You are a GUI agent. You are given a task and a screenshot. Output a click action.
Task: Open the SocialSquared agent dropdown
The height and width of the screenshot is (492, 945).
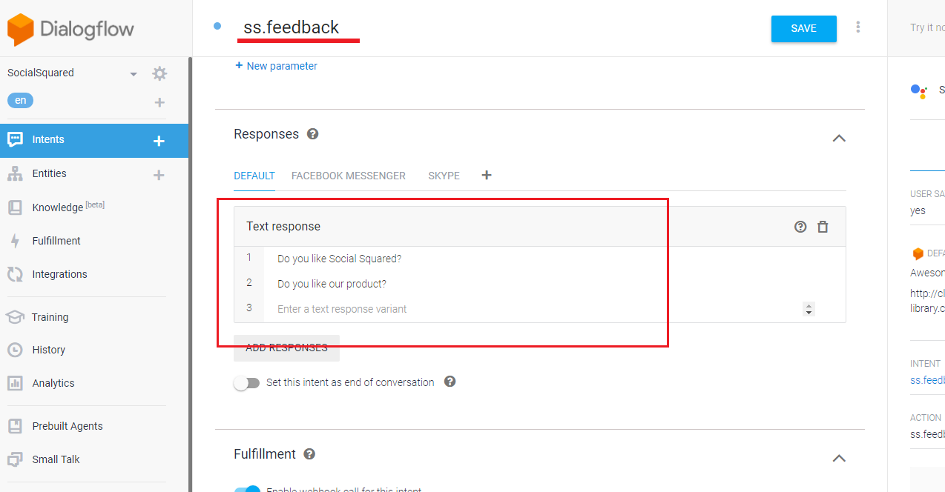(134, 73)
